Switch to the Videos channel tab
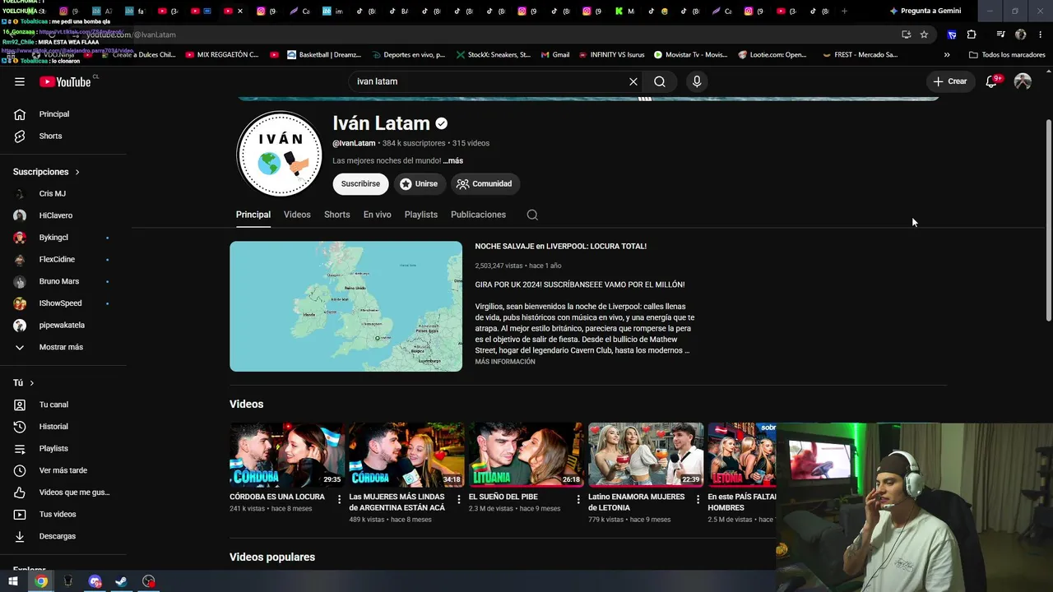 tap(297, 215)
